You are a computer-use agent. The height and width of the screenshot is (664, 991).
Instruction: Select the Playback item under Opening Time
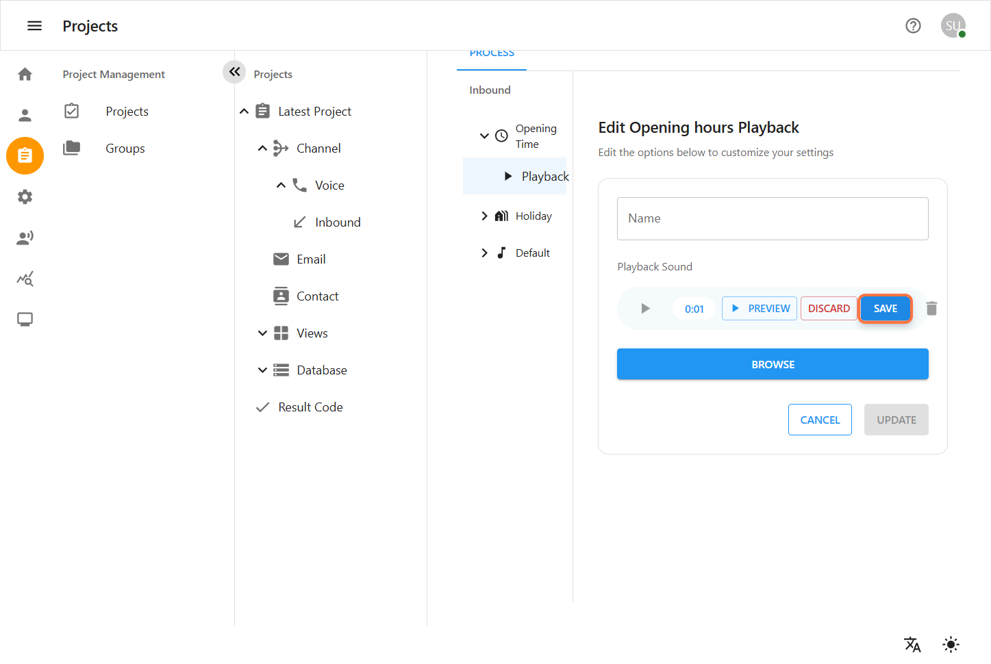[x=544, y=177]
